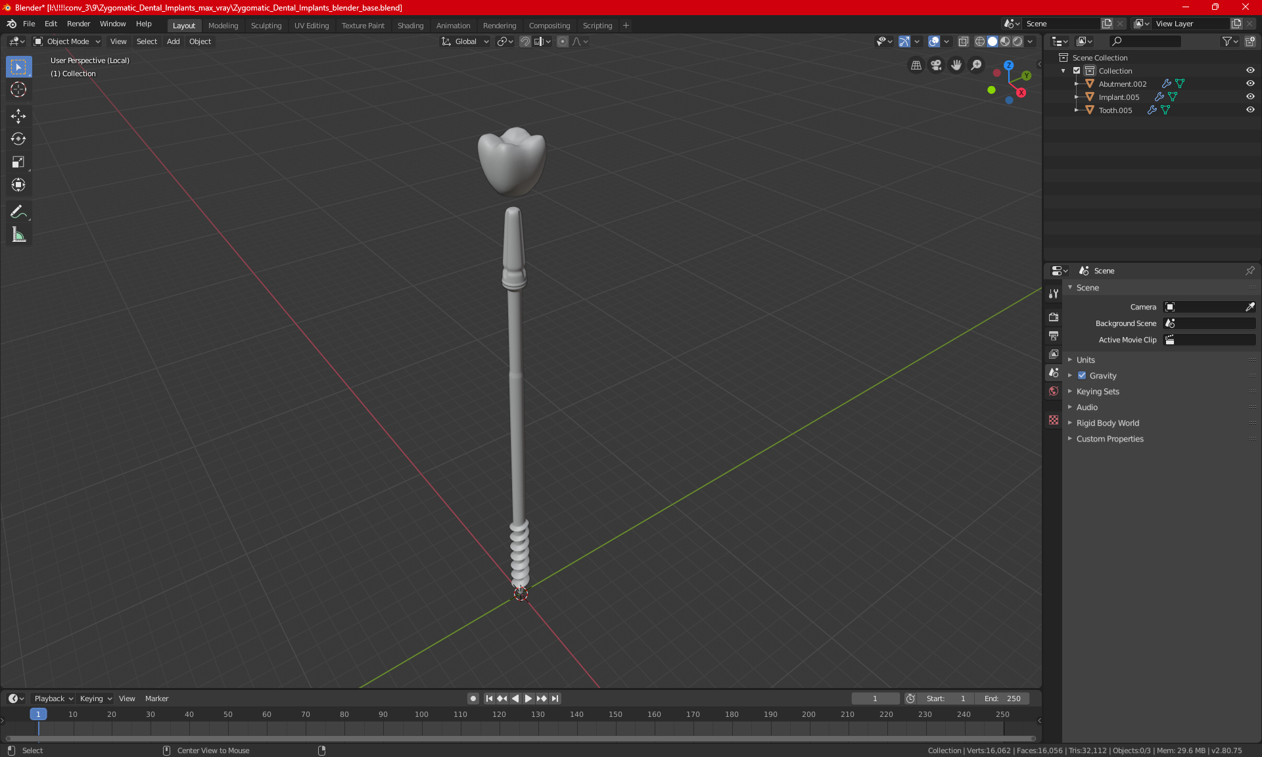Pick the Rotate tool
The width and height of the screenshot is (1262, 757).
point(18,139)
